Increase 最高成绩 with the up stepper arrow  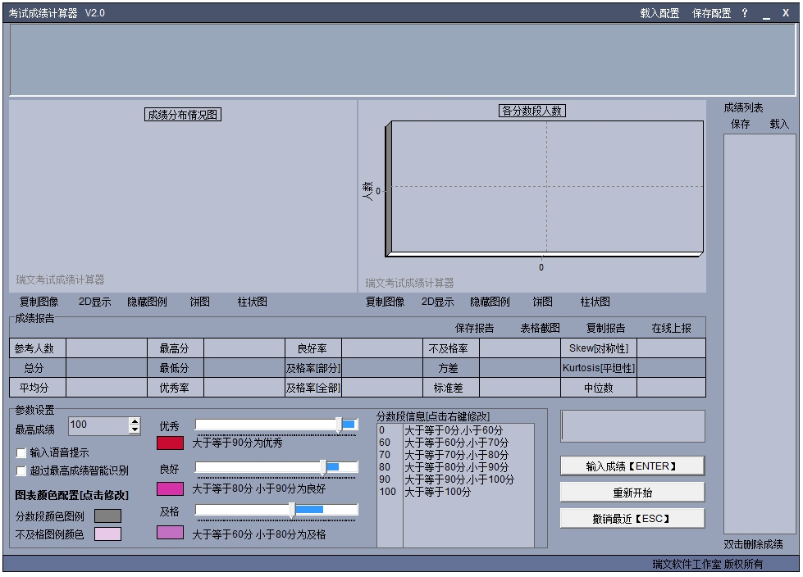(x=135, y=421)
